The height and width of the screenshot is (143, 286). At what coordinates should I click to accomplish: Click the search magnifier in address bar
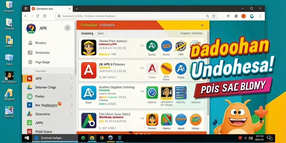pos(208,16)
